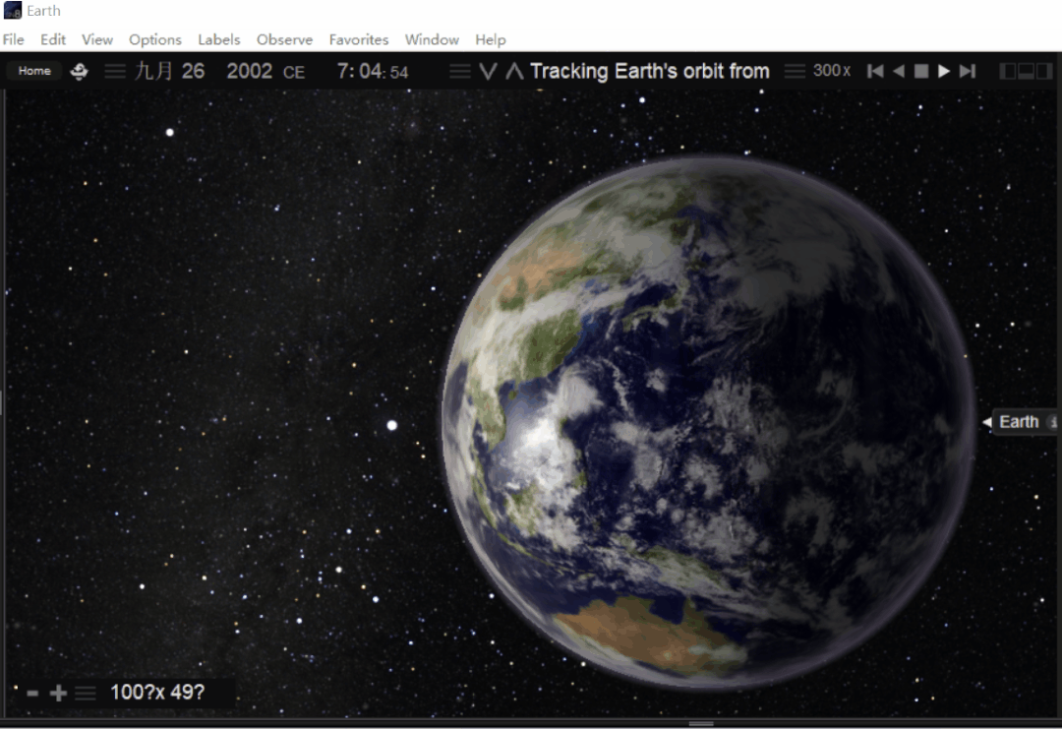The height and width of the screenshot is (729, 1062).
Task: Open the viewing location menu lines icon
Action: [460, 71]
